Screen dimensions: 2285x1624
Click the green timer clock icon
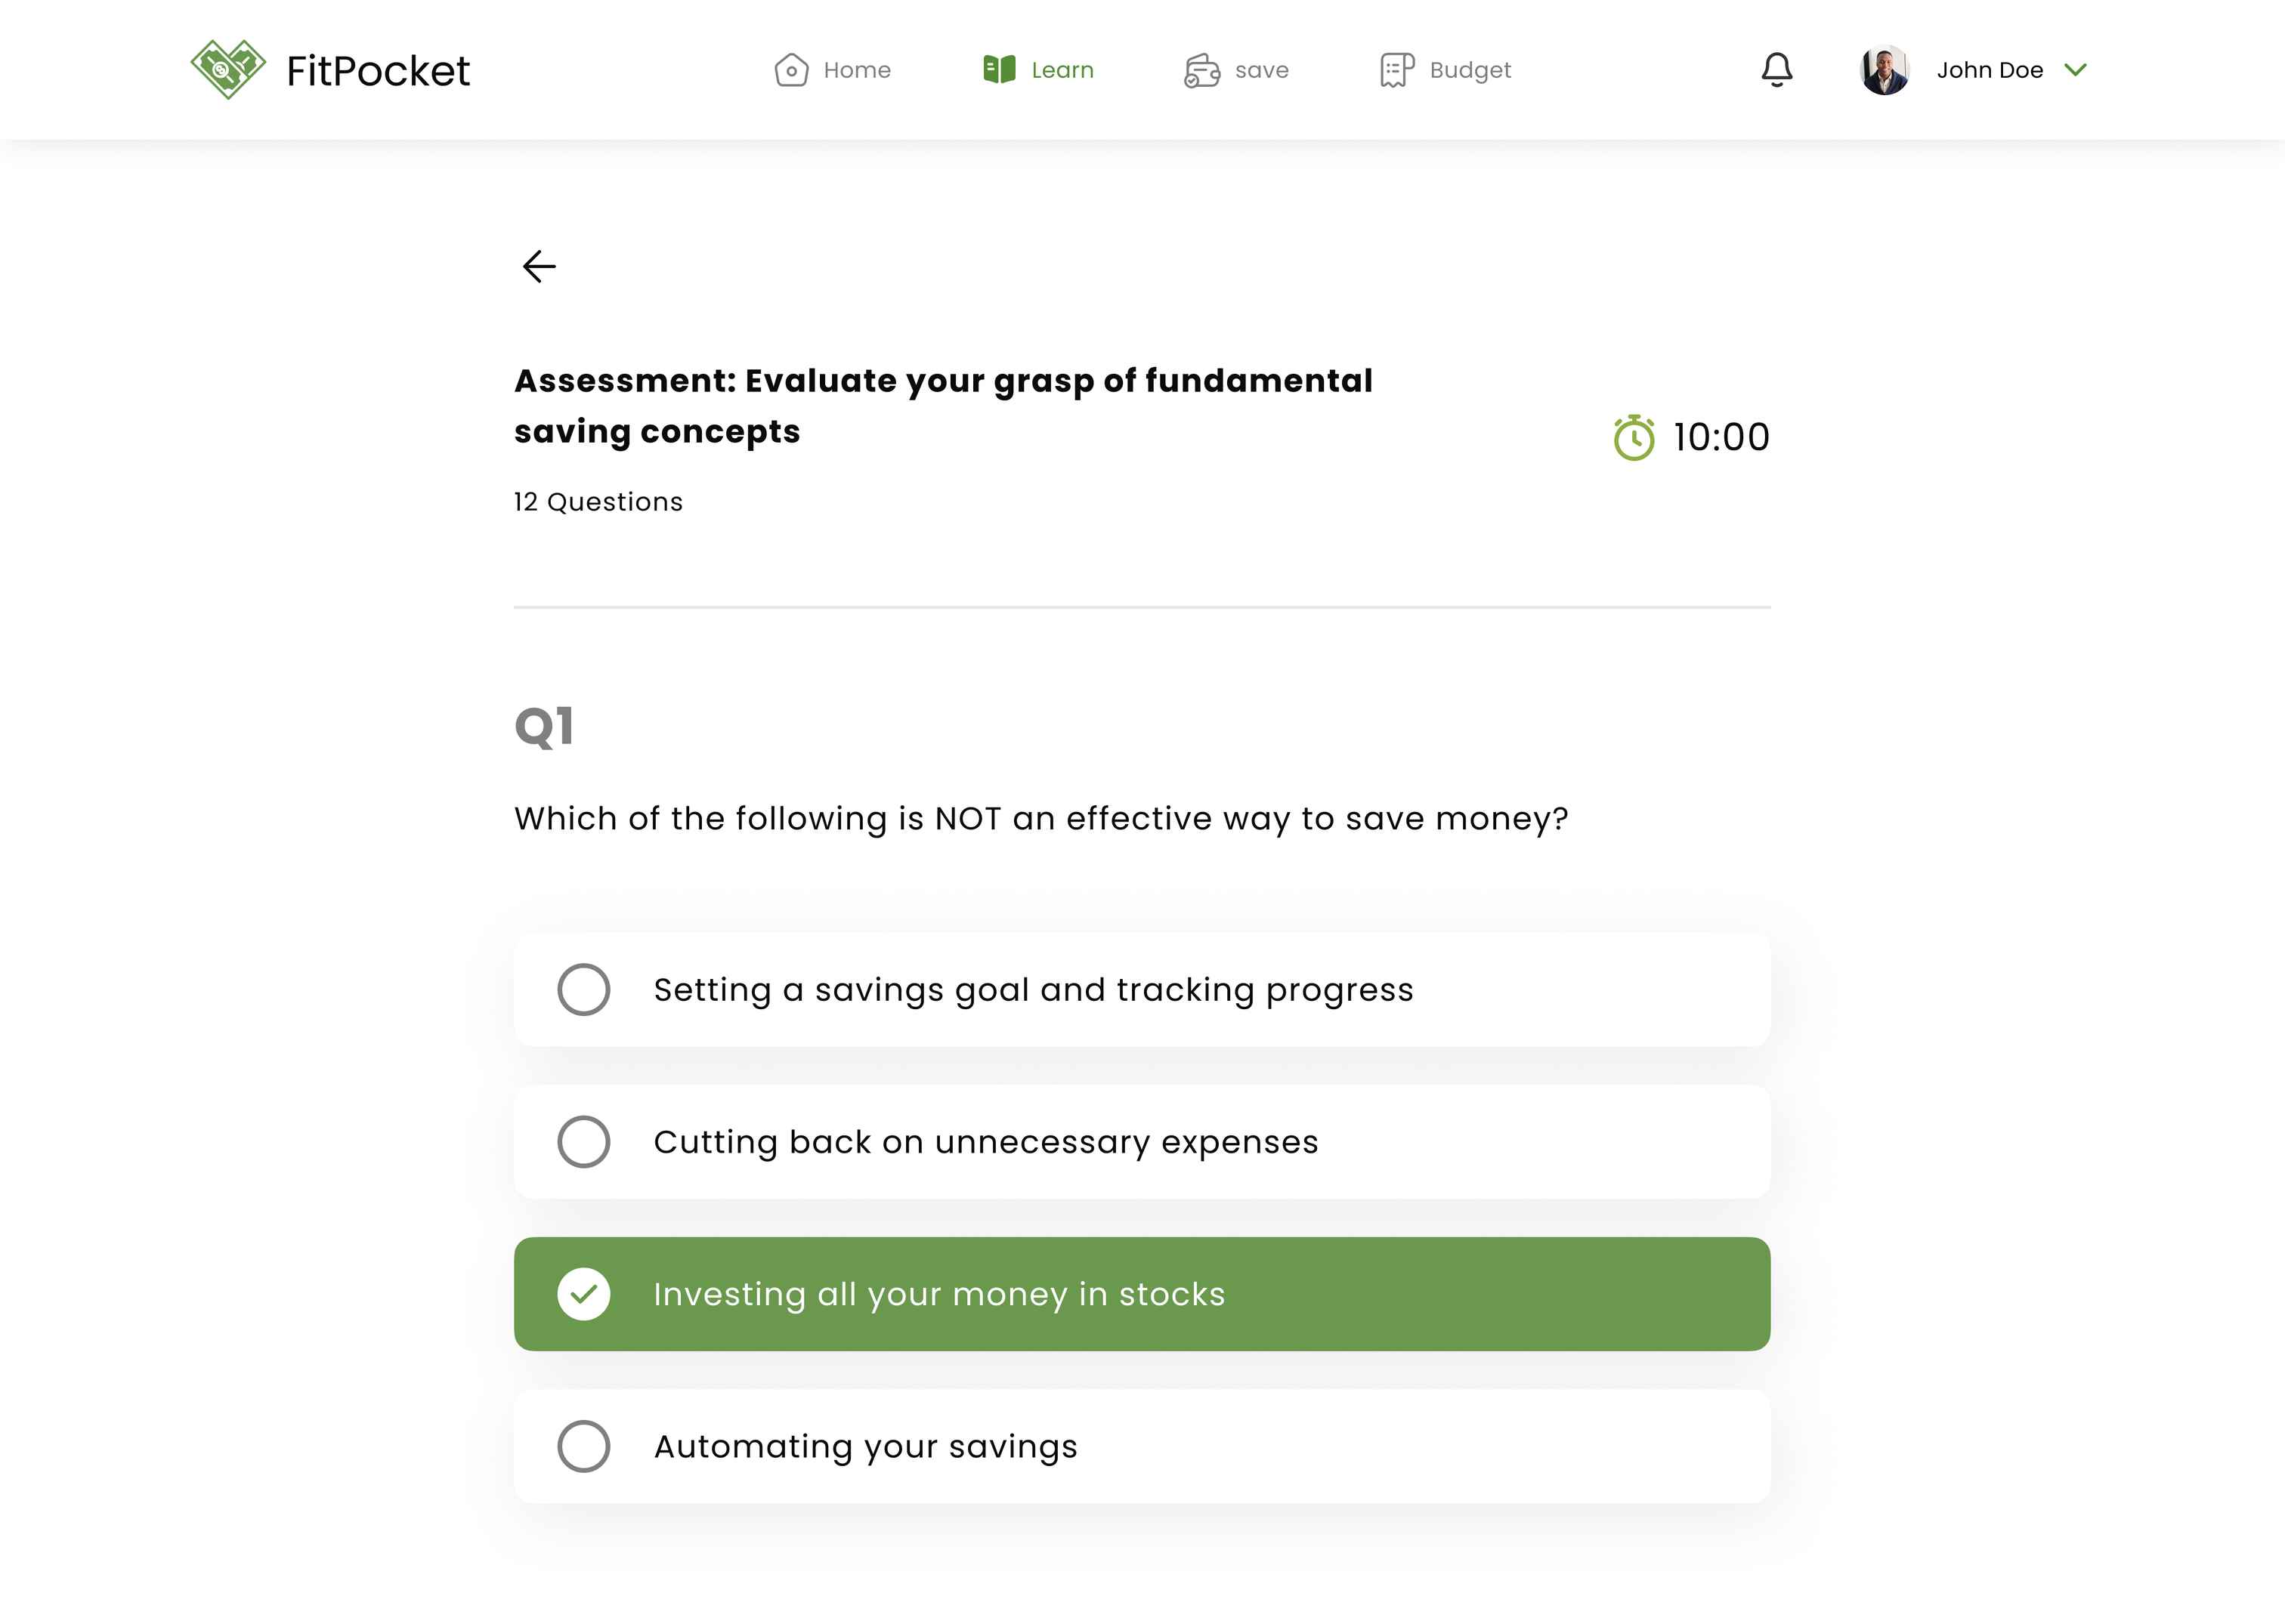click(x=1634, y=438)
